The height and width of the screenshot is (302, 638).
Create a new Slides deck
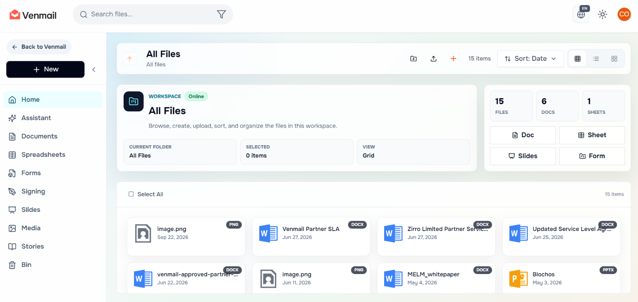[523, 156]
